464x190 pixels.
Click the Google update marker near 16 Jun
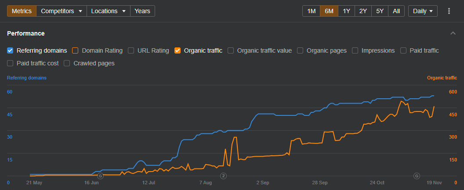(x=100, y=176)
